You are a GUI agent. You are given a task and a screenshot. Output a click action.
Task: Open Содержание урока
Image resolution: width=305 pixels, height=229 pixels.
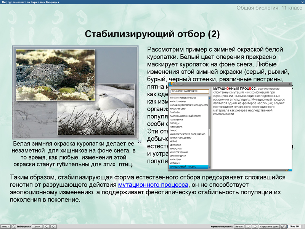tap(269, 226)
